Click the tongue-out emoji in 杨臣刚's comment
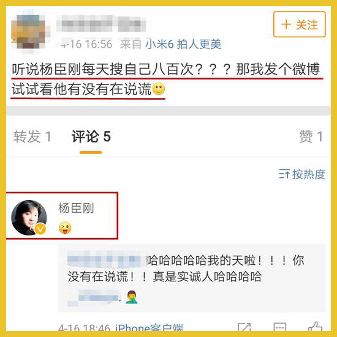The image size is (337, 337). (65, 228)
